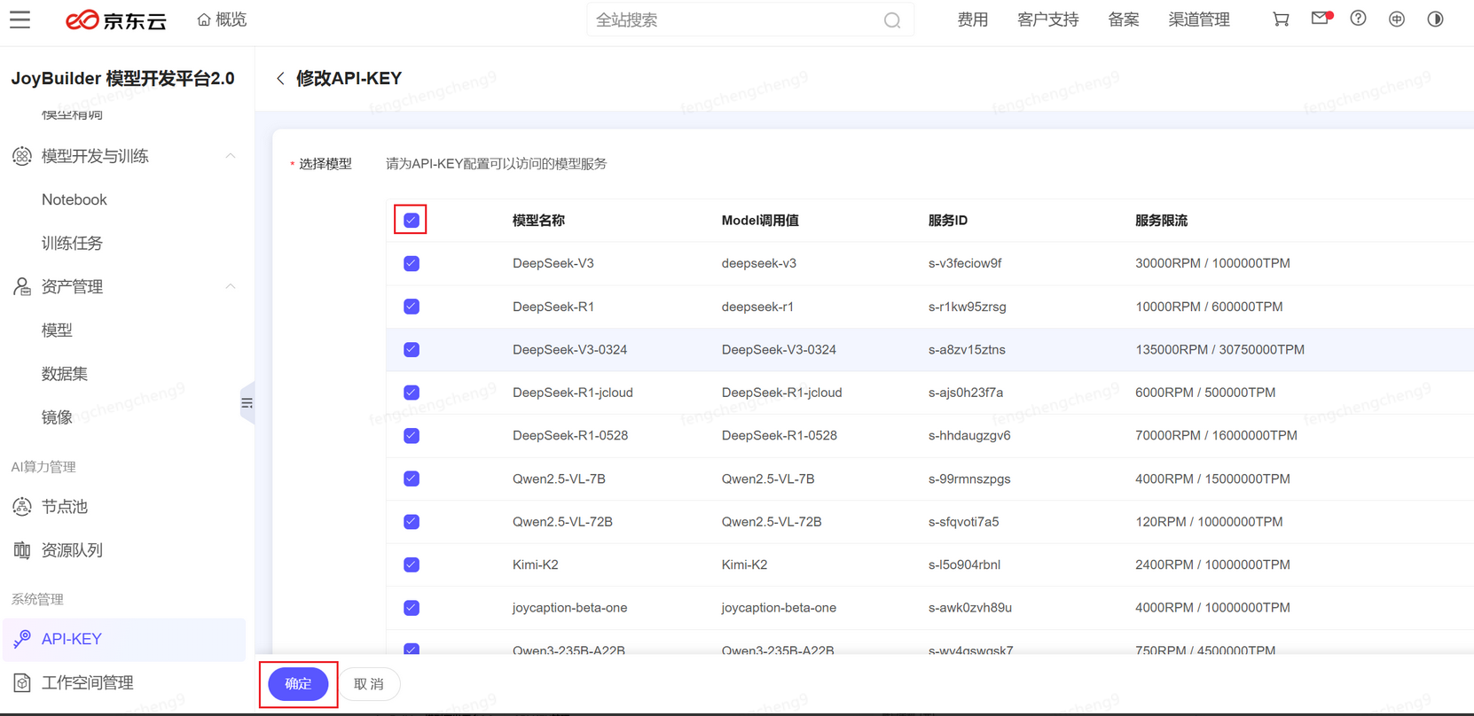Viewport: 1474px width, 716px height.
Task: Open the 渠道管理 menu
Action: 1199,19
